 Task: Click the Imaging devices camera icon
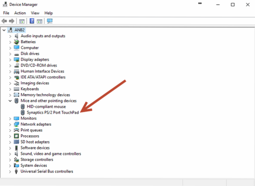(16, 83)
